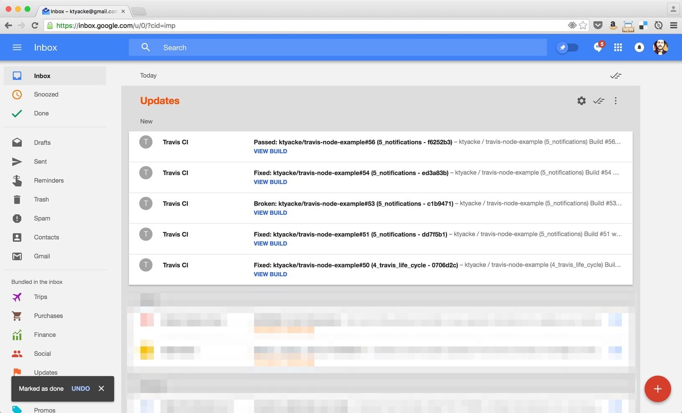
Task: Open Fixed build #54 email
Action: [x=381, y=178]
